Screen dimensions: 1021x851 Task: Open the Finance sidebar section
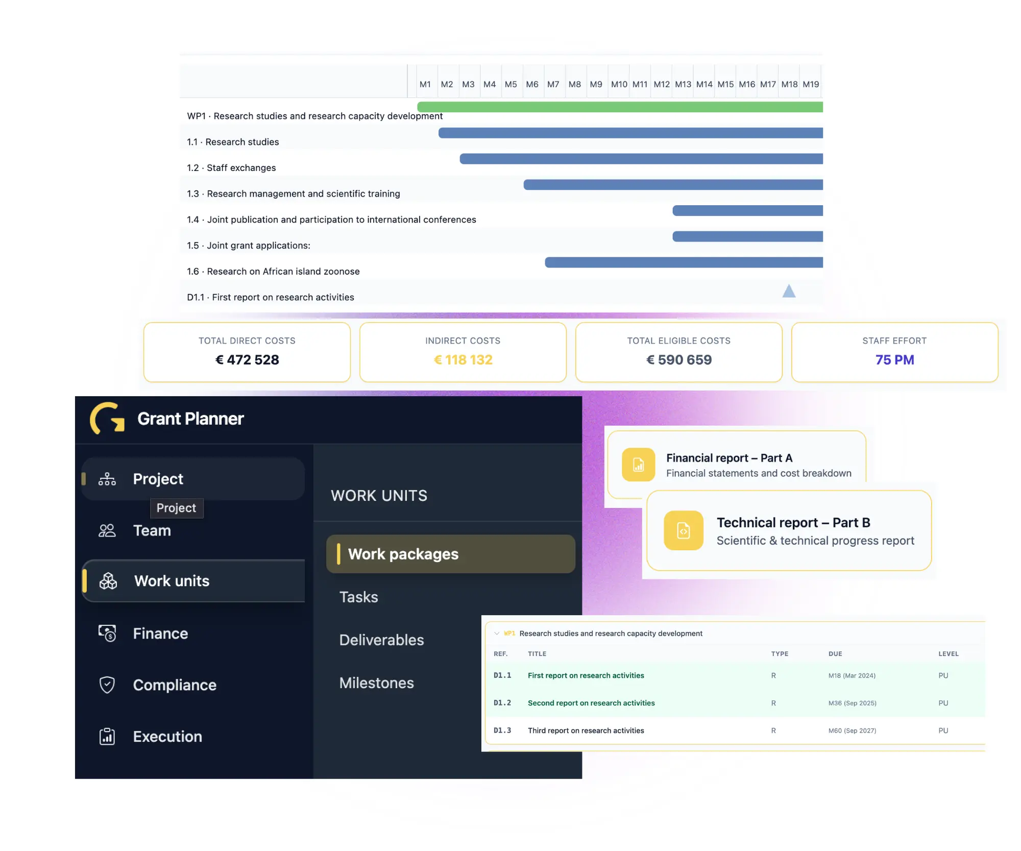[193, 634]
